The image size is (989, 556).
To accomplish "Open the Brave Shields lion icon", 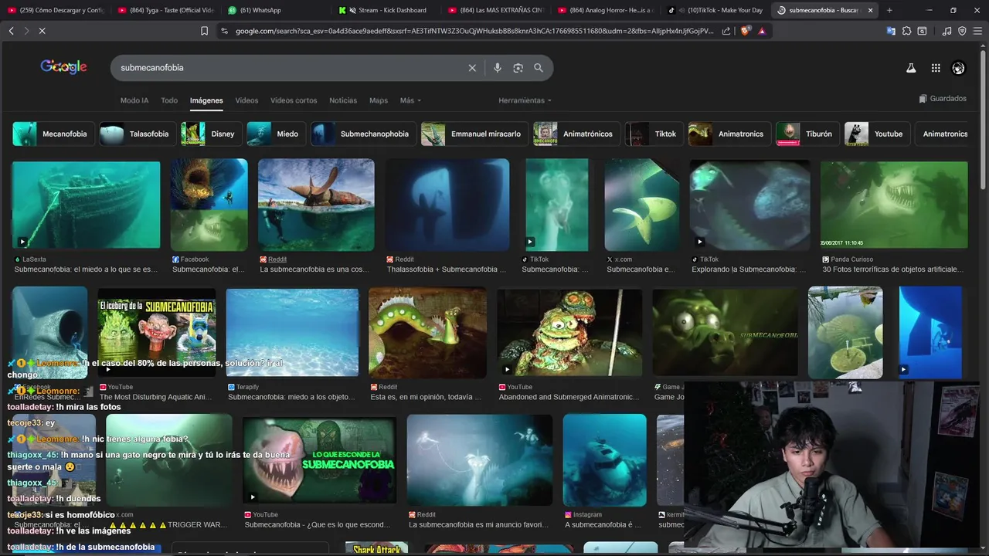I will tap(745, 31).
